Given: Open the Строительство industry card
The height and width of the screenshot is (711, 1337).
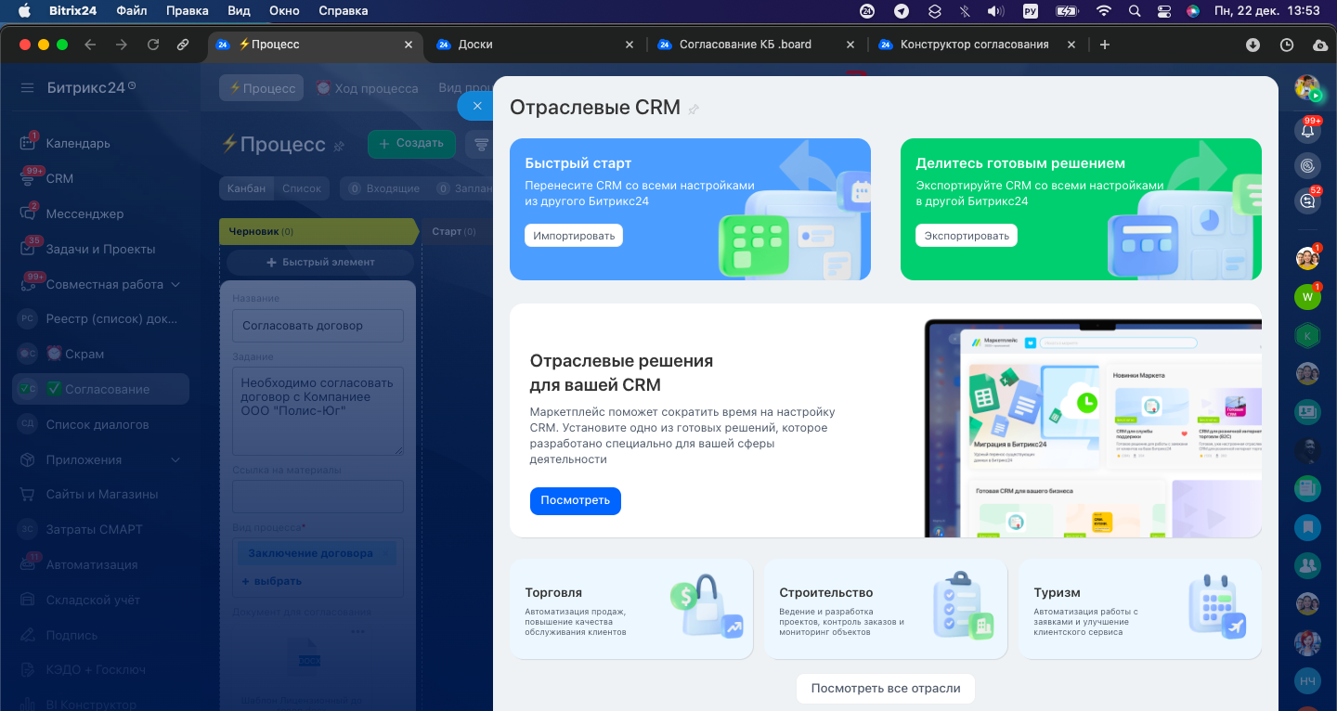Looking at the screenshot, I should coord(886,609).
